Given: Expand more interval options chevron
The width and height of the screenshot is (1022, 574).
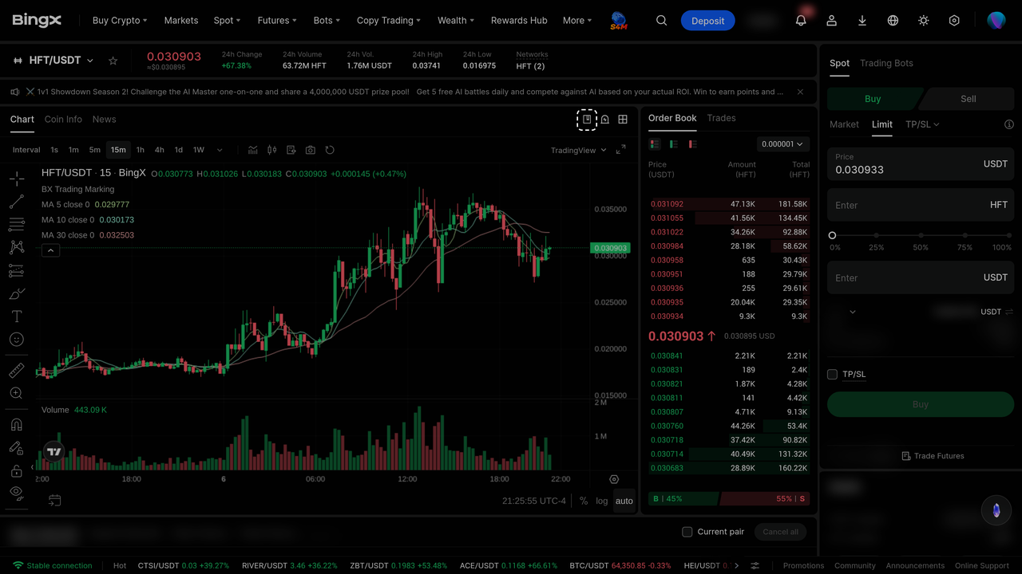Looking at the screenshot, I should pyautogui.click(x=220, y=150).
